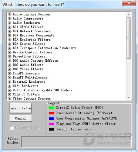Select BDA Transport Information Renderers label
The image size is (138, 152).
[x=44, y=48]
